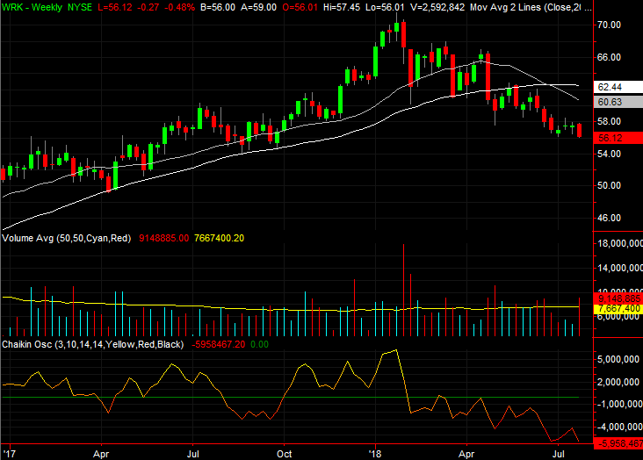Click the yellow 7,667,400 volume average tag

(618, 309)
